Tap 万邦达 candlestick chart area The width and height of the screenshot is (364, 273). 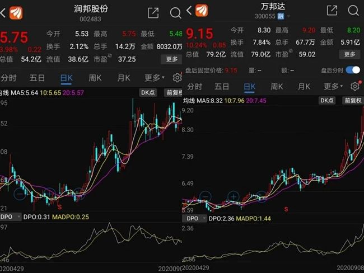point(273,159)
